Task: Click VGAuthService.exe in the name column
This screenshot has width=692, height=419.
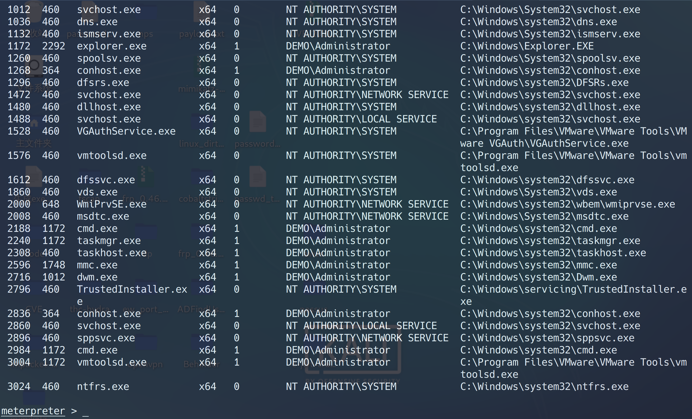Action: pyautogui.click(x=126, y=131)
